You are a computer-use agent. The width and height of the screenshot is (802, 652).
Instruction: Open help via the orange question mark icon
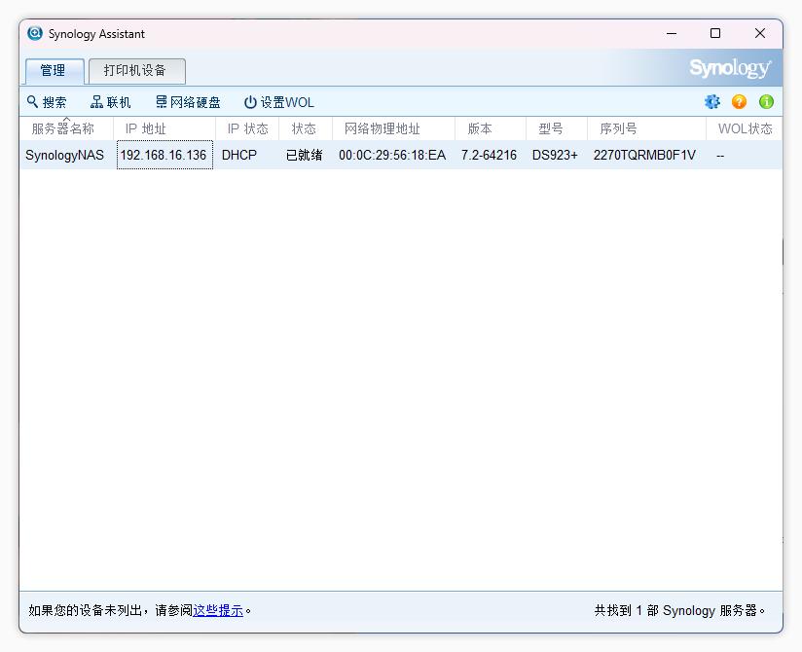[x=739, y=102]
